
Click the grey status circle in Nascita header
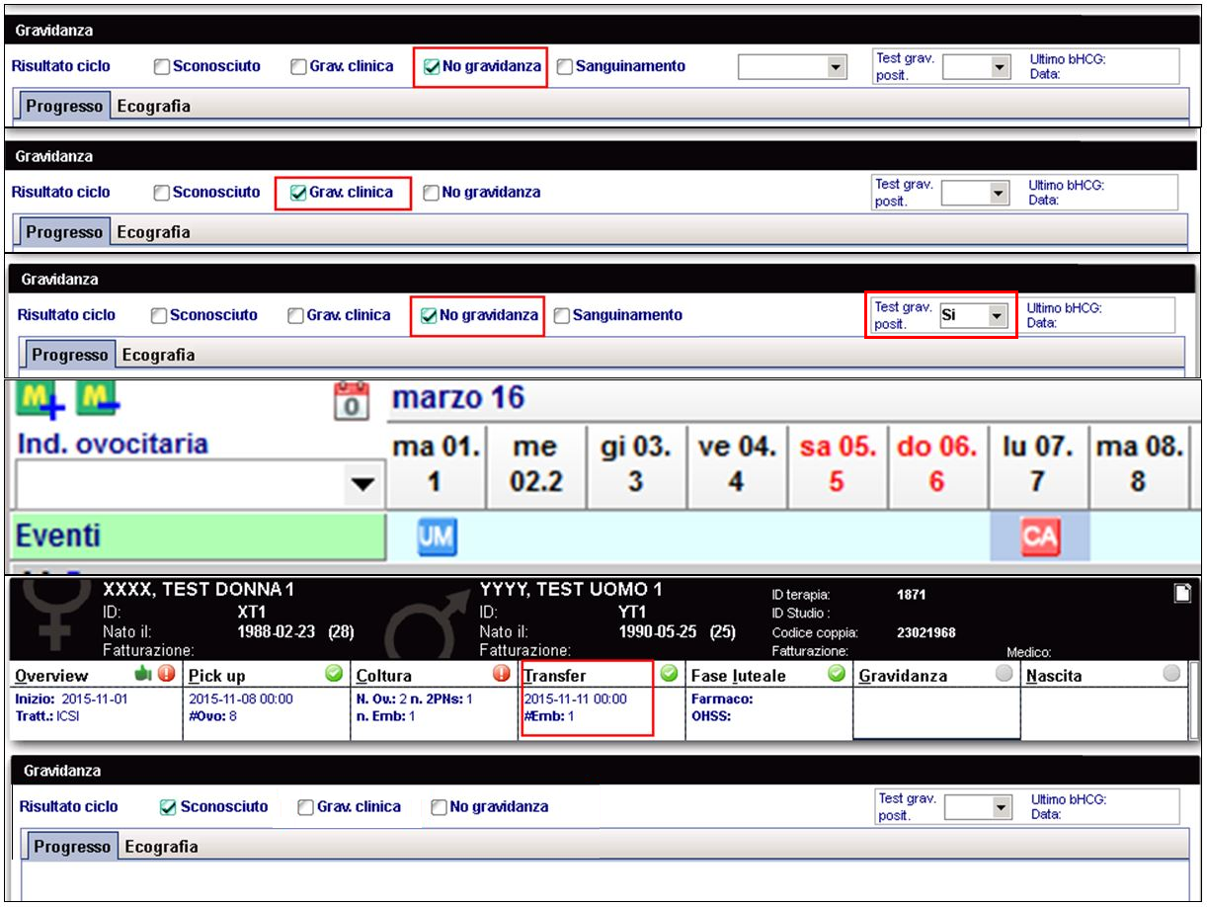click(1171, 675)
